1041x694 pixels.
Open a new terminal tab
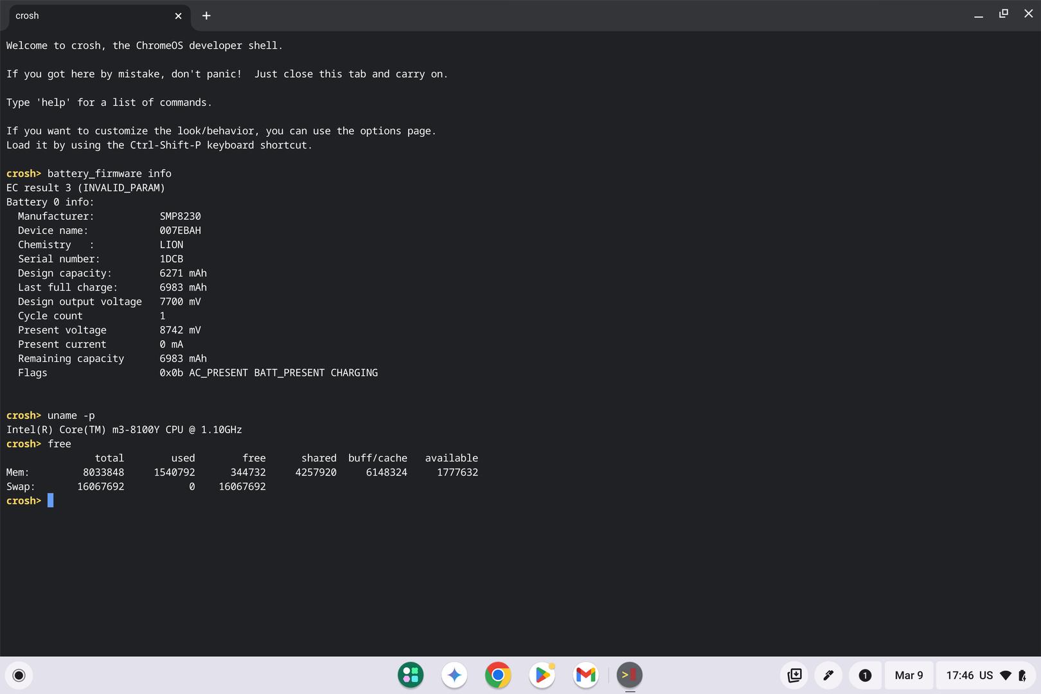(x=206, y=16)
